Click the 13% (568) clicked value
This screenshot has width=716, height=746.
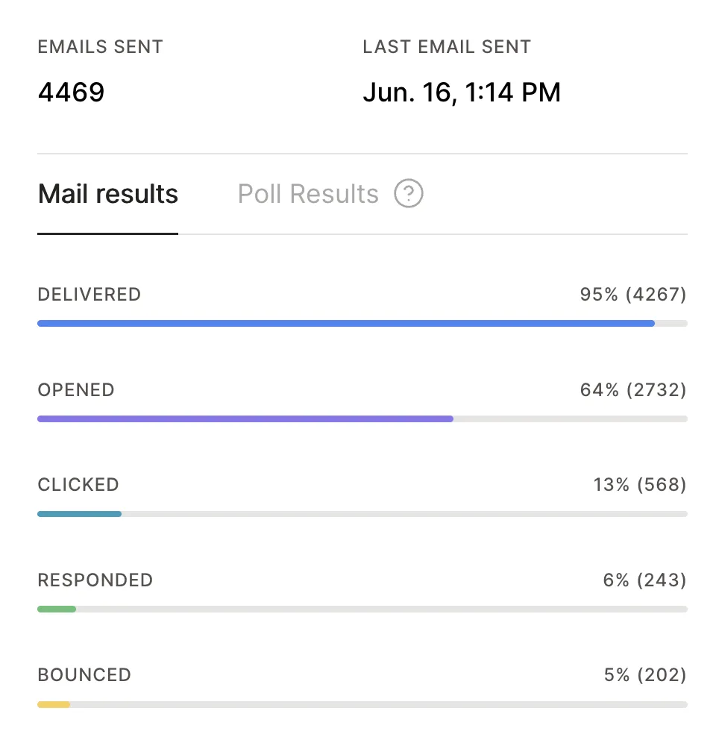point(640,485)
